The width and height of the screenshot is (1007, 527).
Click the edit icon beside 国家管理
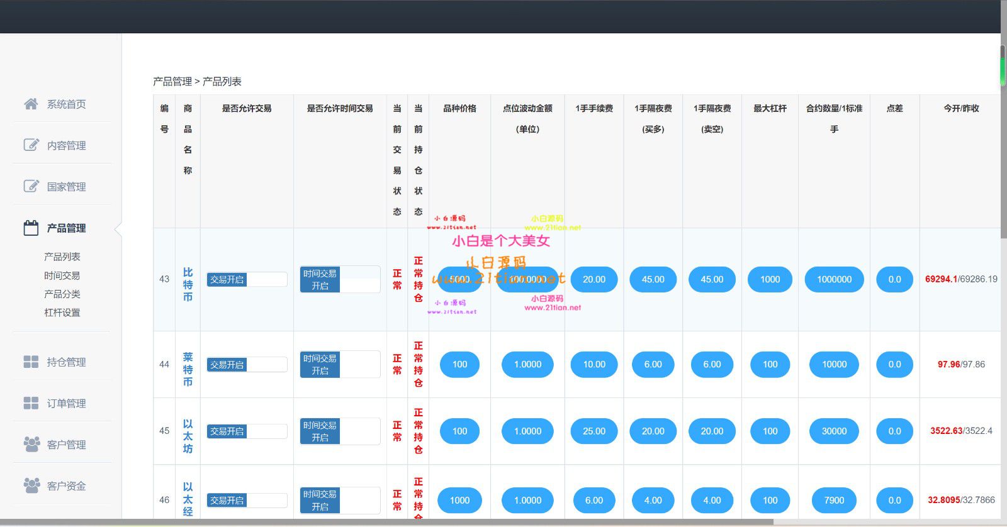31,186
